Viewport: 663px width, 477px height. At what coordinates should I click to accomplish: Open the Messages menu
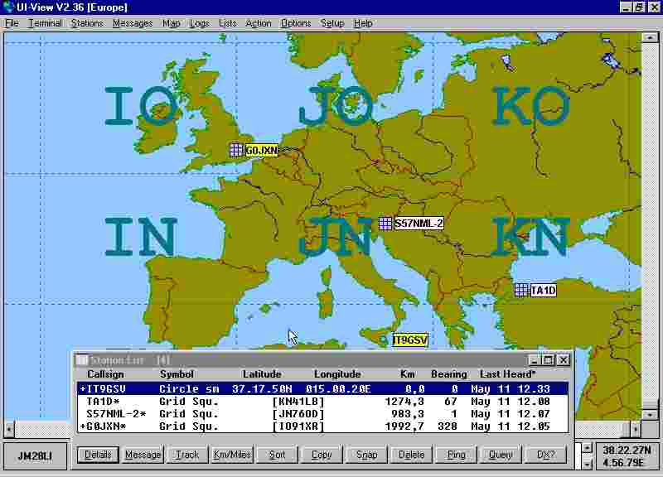(x=133, y=23)
